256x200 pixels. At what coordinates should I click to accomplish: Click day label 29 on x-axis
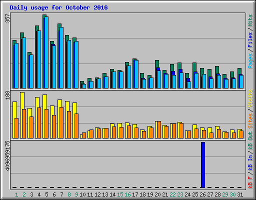pos(225,194)
